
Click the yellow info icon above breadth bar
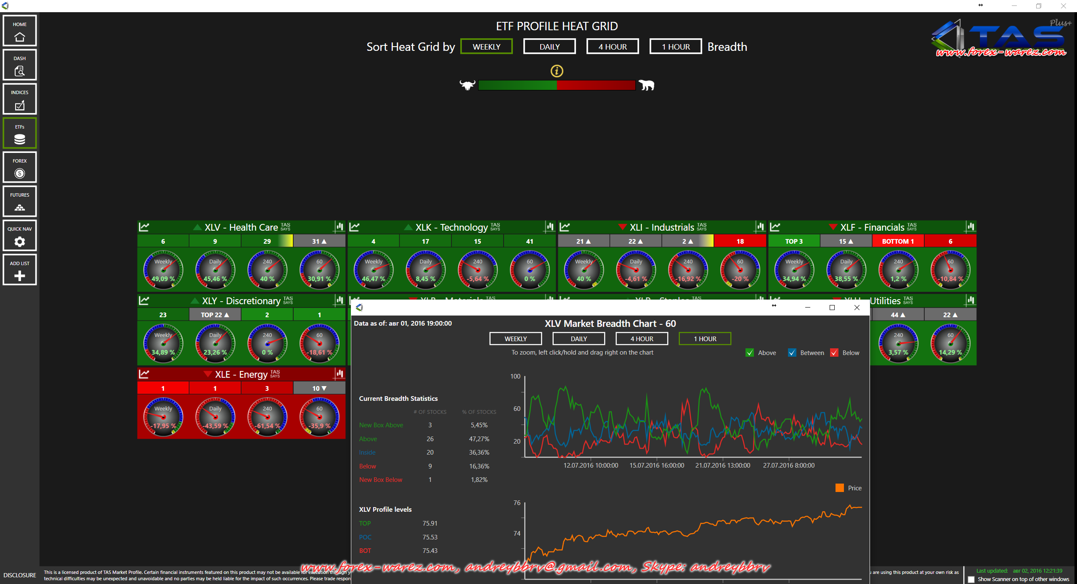[x=557, y=71]
